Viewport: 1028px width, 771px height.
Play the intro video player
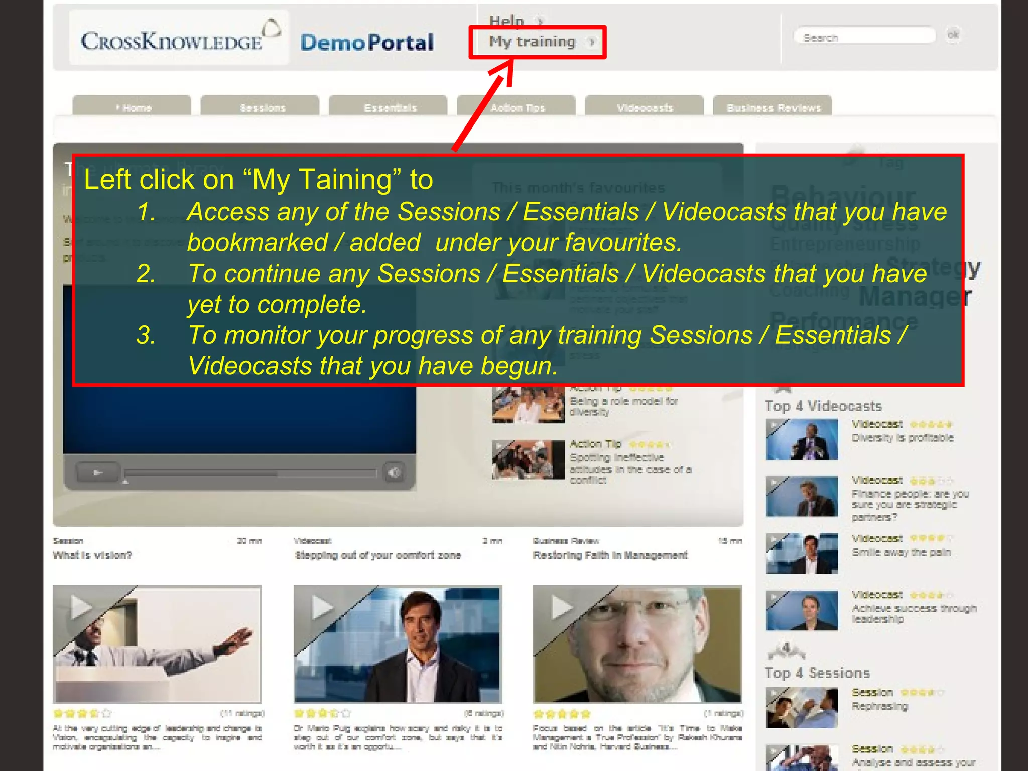point(98,472)
